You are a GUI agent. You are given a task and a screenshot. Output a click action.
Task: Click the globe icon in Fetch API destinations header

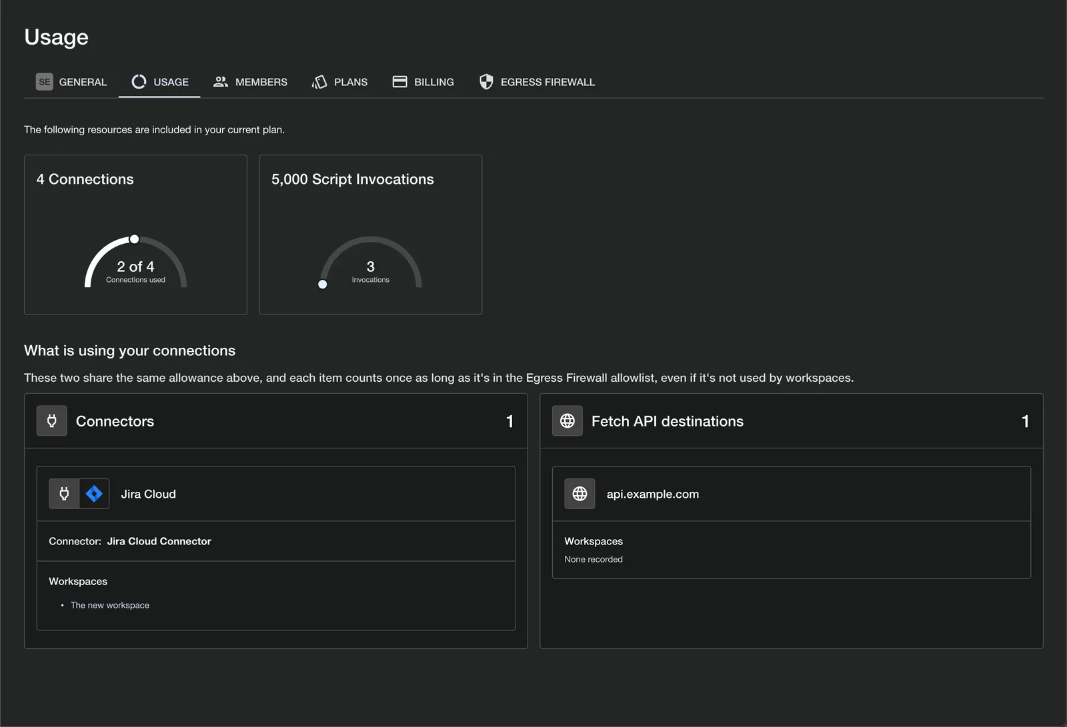568,421
